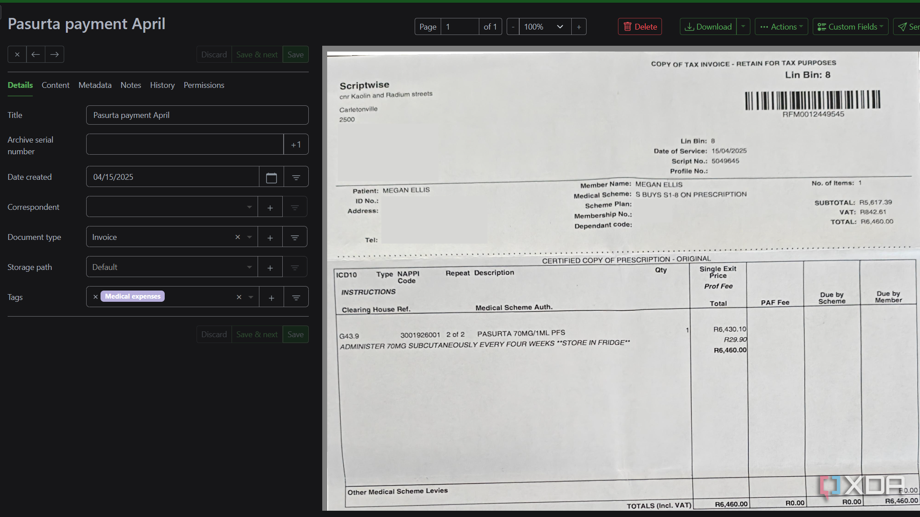The width and height of the screenshot is (920, 517).
Task: Remove the Medical expenses tag
Action: (96, 297)
